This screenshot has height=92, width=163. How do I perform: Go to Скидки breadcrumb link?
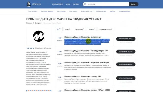click(x=38, y=23)
